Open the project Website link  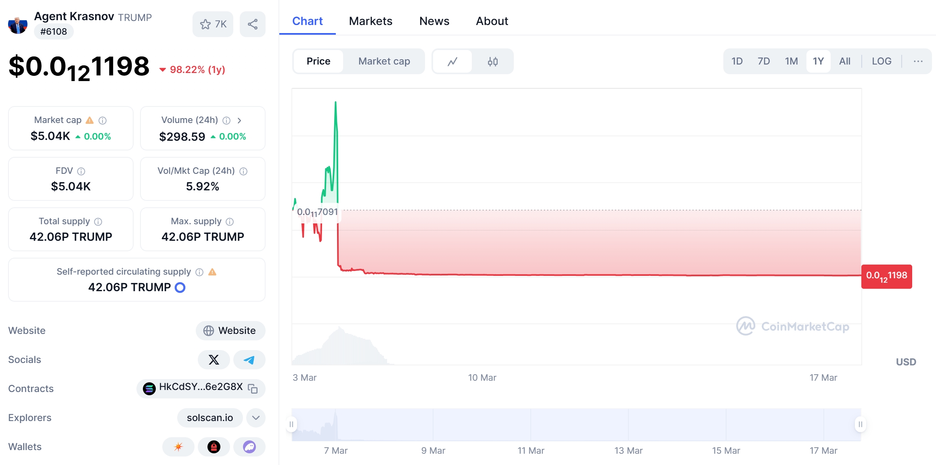pos(230,330)
